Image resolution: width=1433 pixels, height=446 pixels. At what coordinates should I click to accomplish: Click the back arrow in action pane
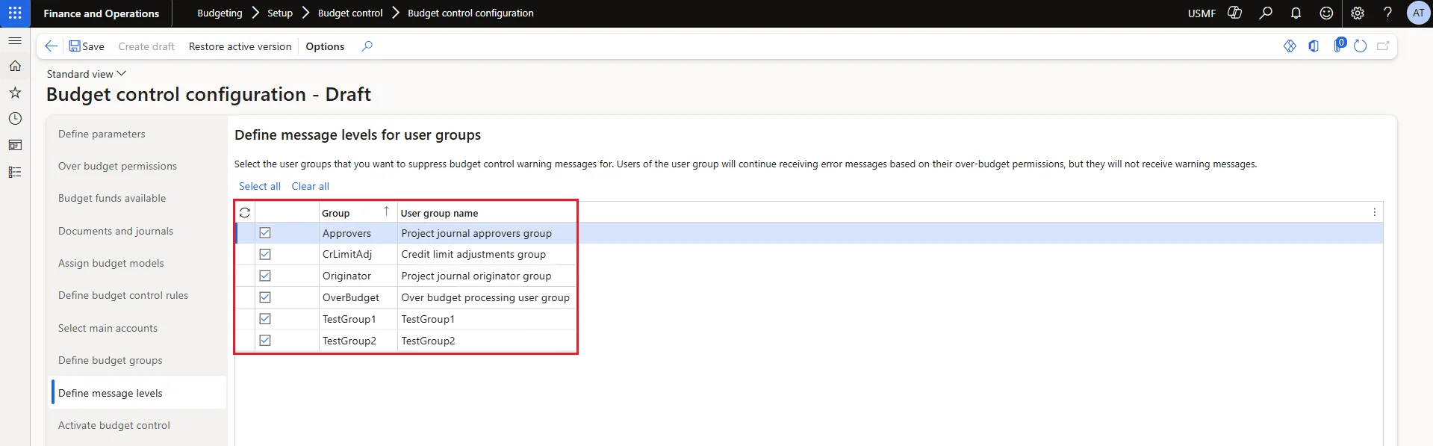point(51,46)
